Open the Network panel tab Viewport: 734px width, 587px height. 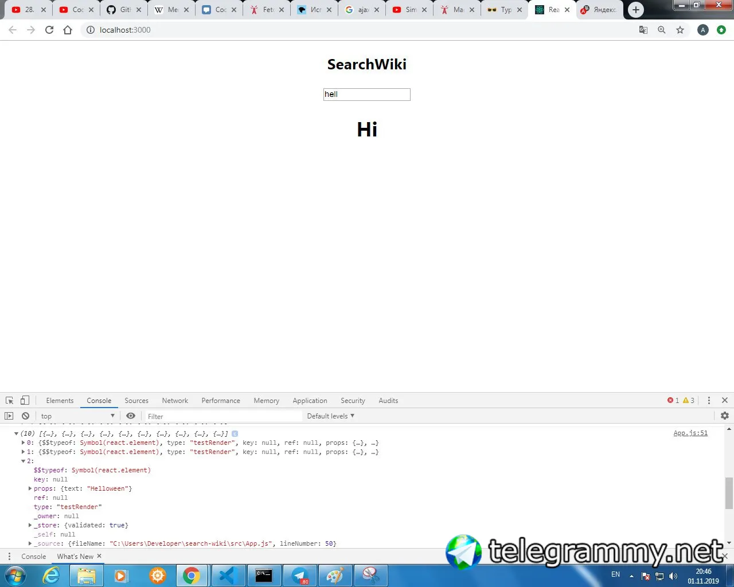[175, 401]
